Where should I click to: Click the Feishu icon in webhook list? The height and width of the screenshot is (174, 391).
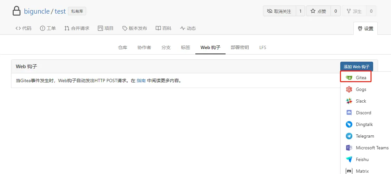[x=349, y=159]
